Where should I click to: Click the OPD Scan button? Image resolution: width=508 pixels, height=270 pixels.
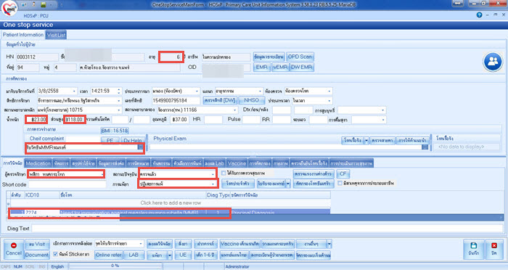pos(300,57)
